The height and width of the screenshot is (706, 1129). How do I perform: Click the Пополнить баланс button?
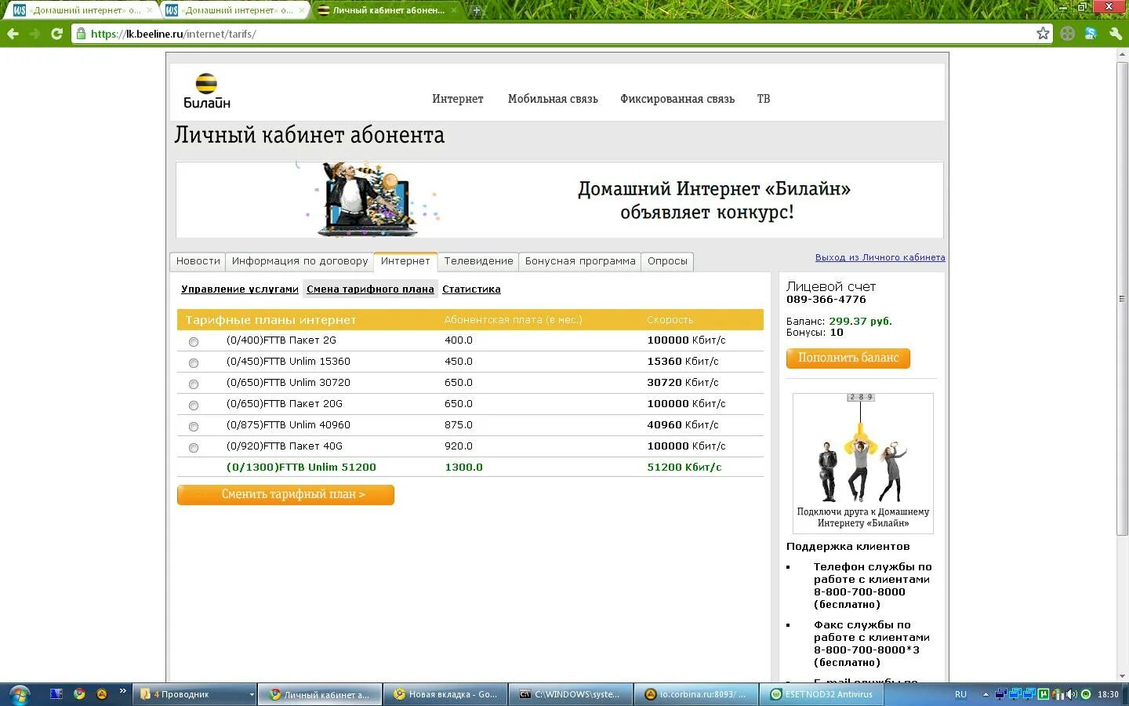(848, 358)
